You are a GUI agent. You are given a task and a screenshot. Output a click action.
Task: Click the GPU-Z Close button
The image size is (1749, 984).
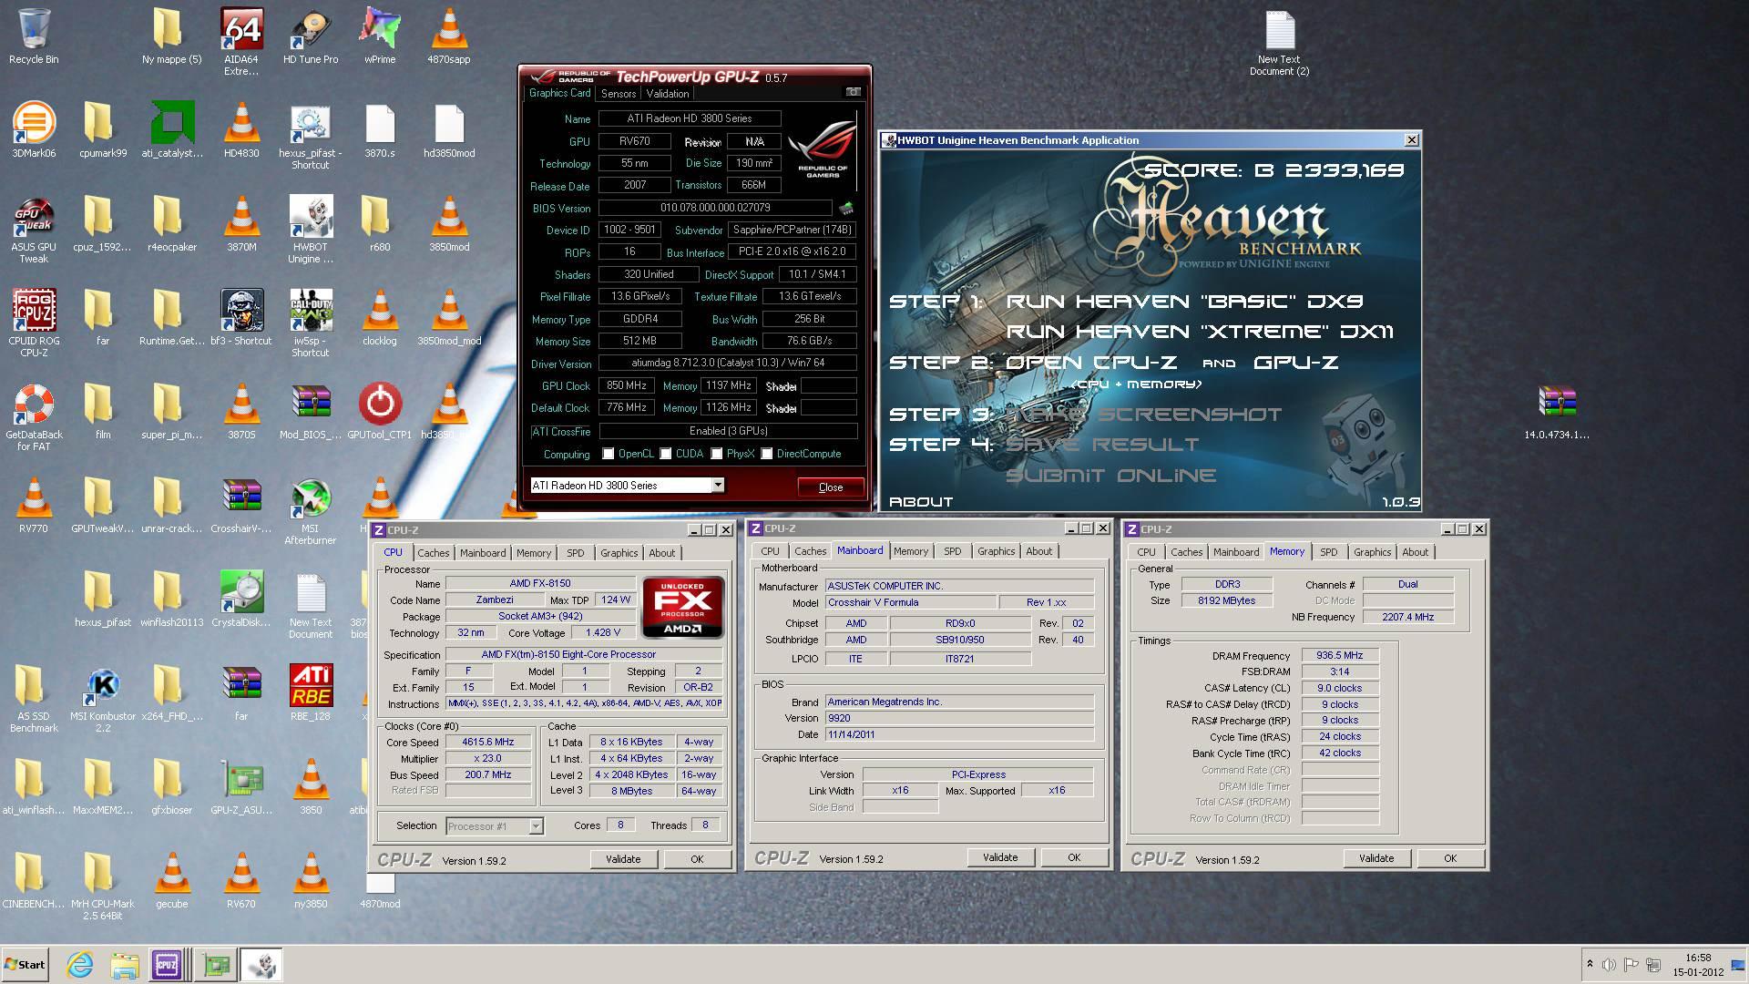coord(831,487)
